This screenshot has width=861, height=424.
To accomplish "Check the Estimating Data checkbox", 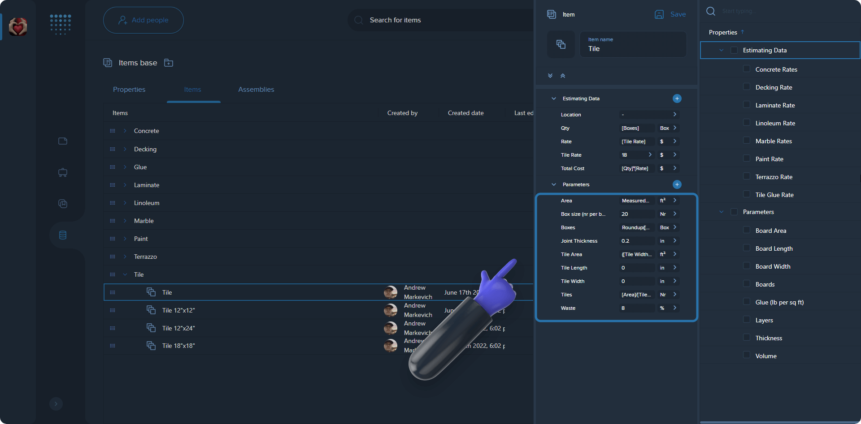I will pyautogui.click(x=734, y=50).
